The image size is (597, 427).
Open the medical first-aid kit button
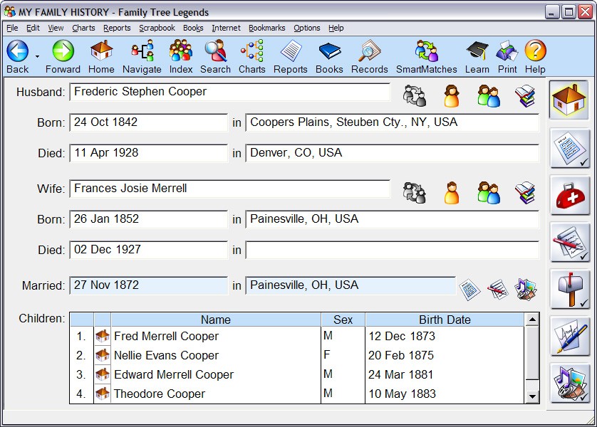tap(570, 195)
